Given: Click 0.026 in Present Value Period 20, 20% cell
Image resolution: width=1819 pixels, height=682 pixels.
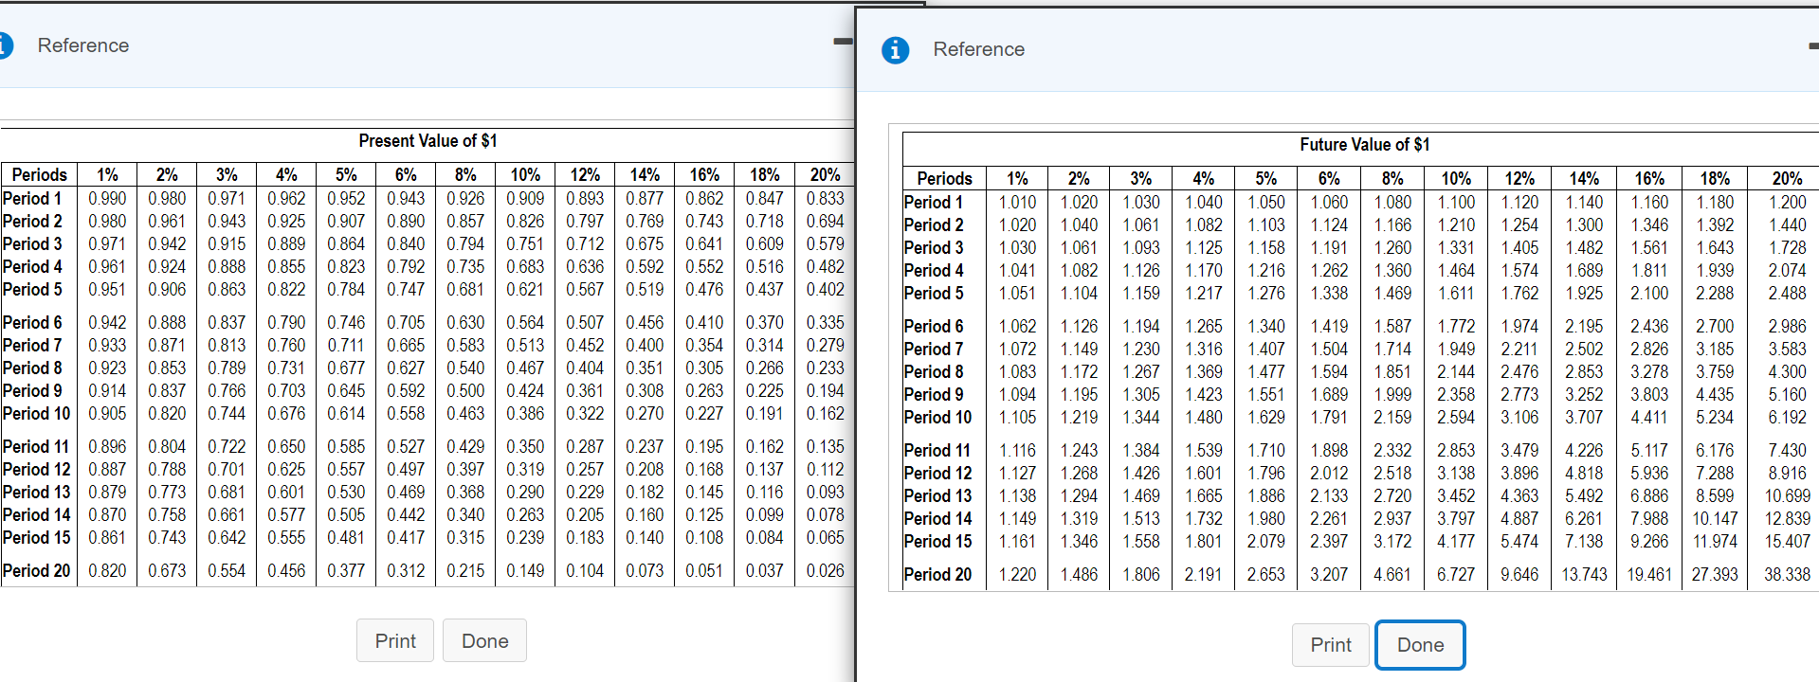Looking at the screenshot, I should click(825, 570).
